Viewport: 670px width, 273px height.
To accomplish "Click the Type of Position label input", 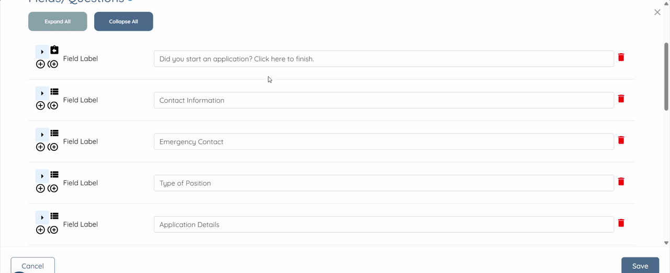I will click(384, 183).
